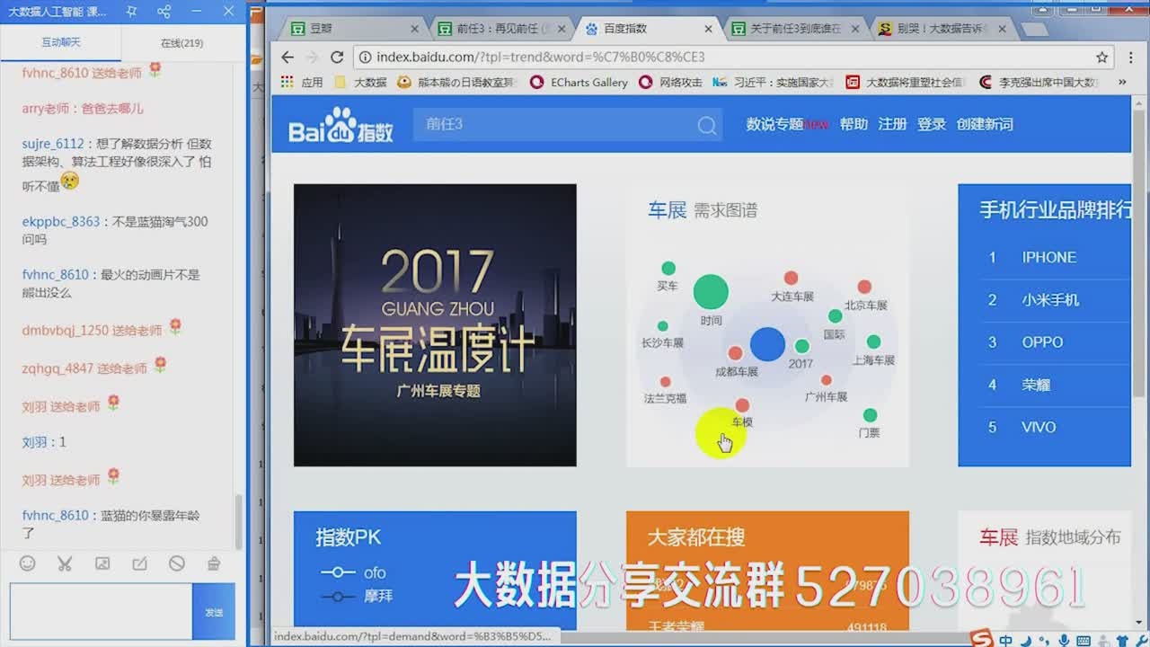
Task: Bookmark this page with the star icon
Action: [1101, 57]
